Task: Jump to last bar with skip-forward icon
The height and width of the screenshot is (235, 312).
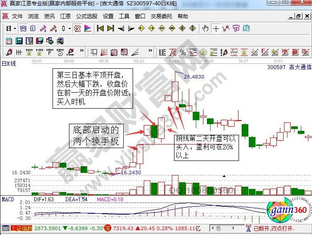Action: [x=111, y=28]
